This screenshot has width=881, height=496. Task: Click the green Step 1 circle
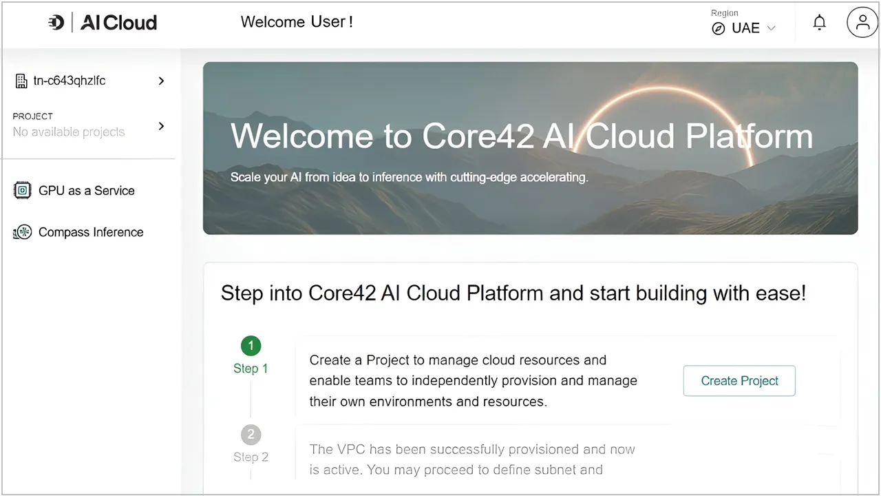coord(251,346)
